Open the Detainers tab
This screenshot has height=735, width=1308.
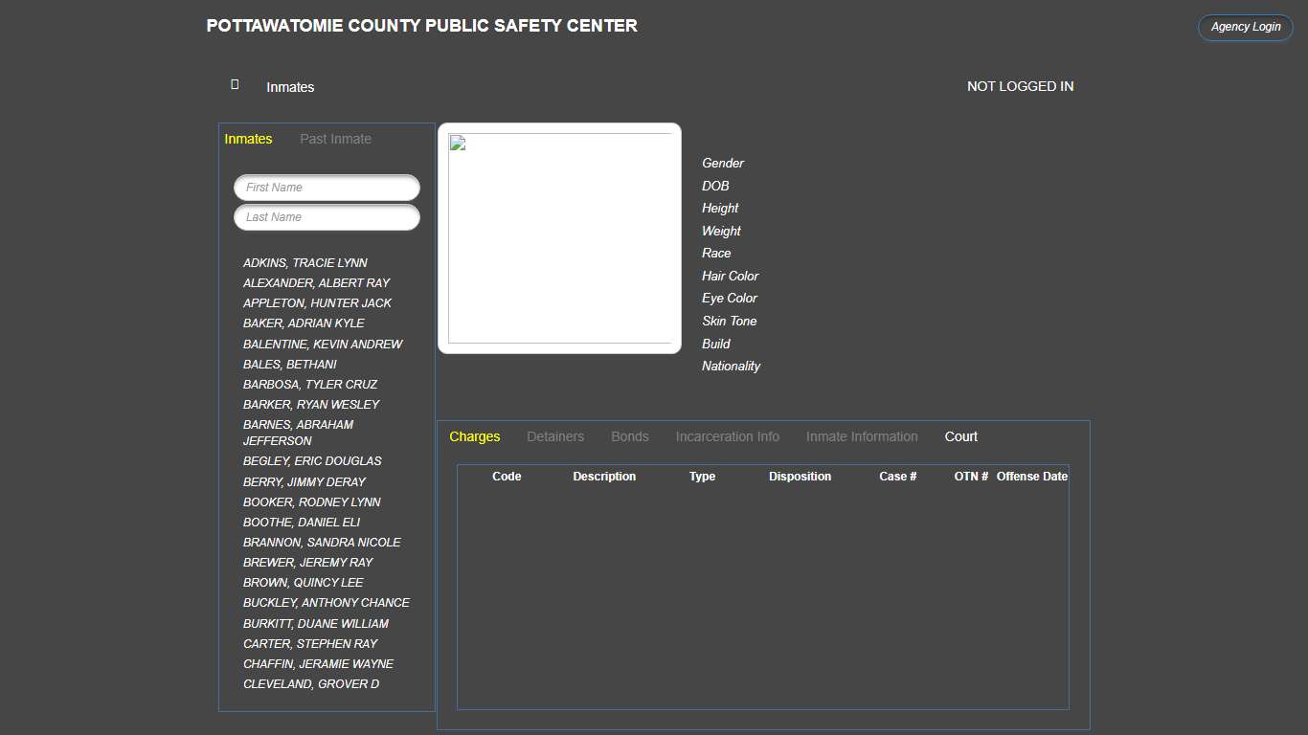(555, 436)
